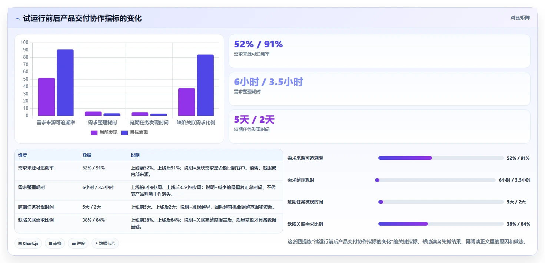Click the 缺陷关联需求比例 progress bar
This screenshot has height=263, width=545.
pos(441,224)
